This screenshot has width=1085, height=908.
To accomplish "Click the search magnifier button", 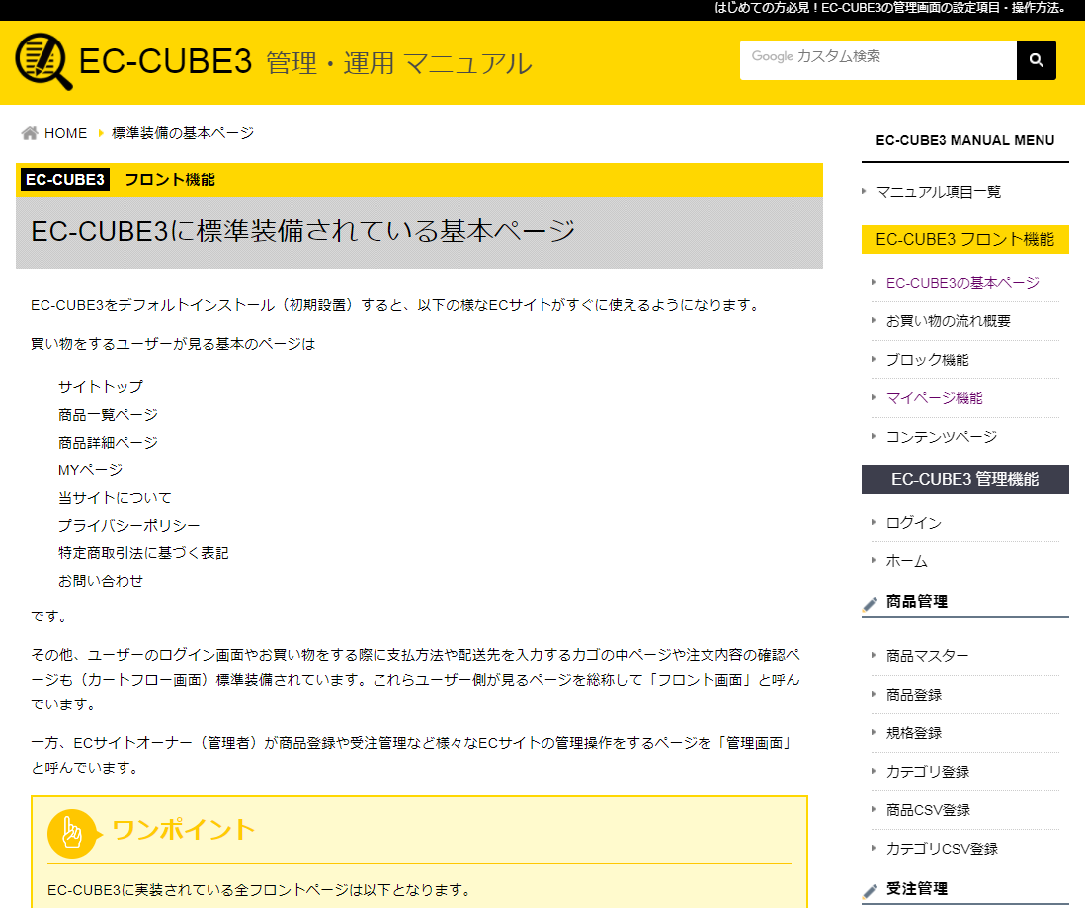I will [1036, 60].
